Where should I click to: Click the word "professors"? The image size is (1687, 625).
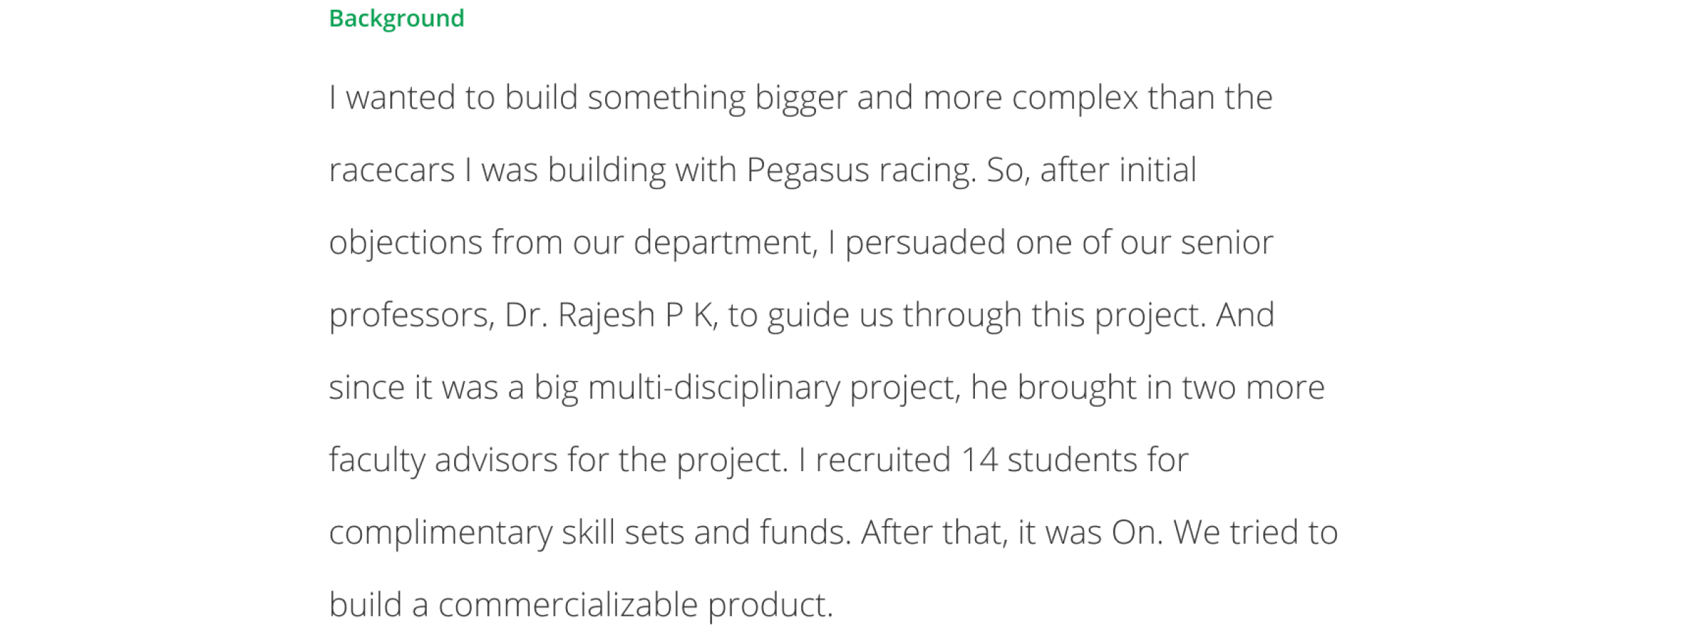coord(411,315)
